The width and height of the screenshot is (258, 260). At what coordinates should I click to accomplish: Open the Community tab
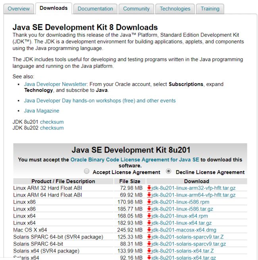coord(136,9)
